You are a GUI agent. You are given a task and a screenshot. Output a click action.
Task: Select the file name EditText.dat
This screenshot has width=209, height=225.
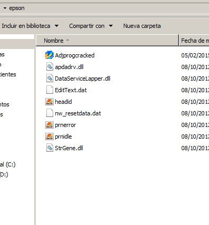(x=71, y=90)
